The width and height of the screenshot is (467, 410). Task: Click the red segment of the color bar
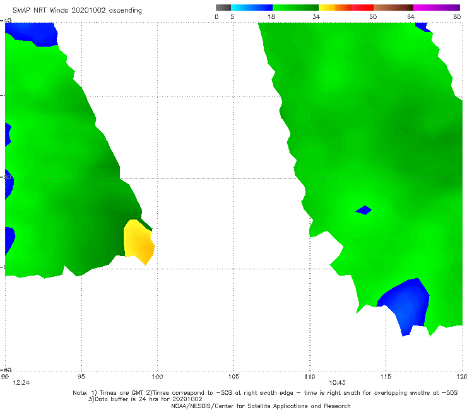(x=362, y=8)
